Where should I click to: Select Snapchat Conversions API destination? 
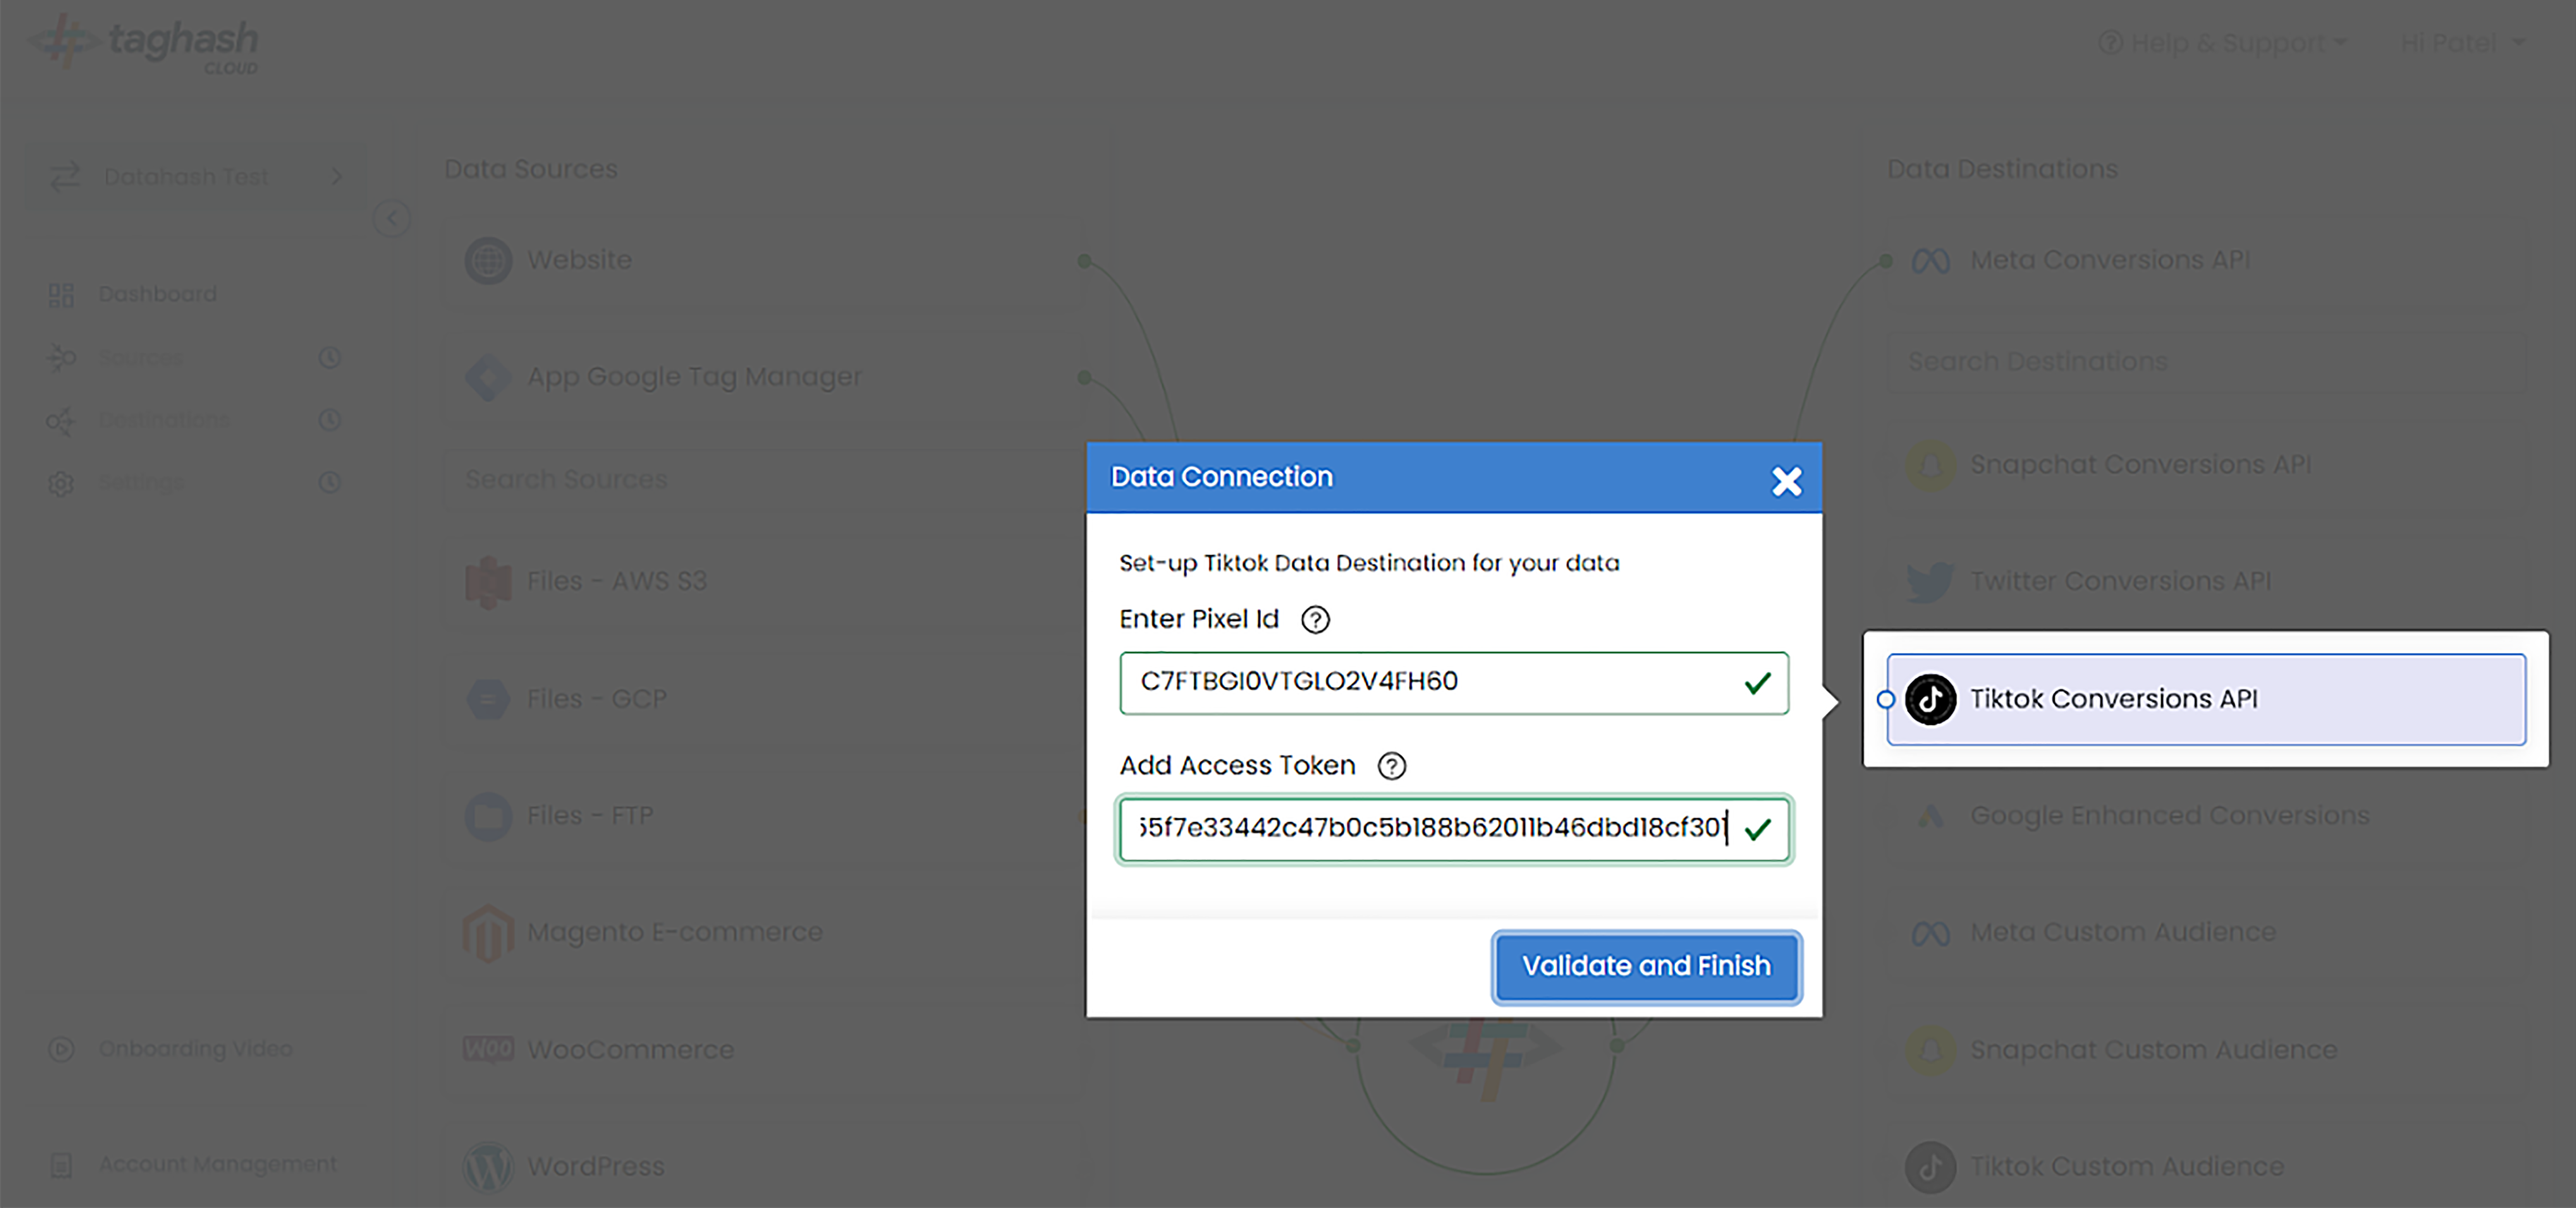coord(2206,465)
